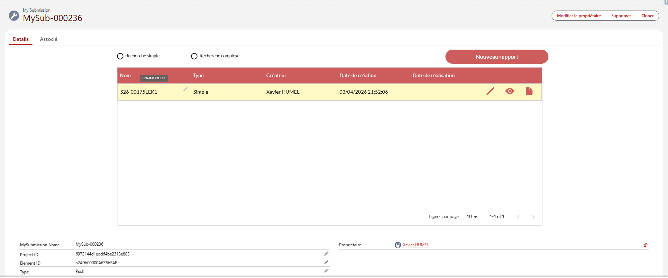Open Xavier HUMEL owner link
This screenshot has height=278, width=668.
point(416,245)
